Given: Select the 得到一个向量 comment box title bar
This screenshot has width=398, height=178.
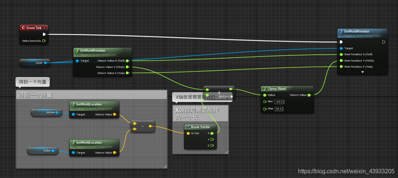Looking at the screenshot, I should pyautogui.click(x=91, y=94).
